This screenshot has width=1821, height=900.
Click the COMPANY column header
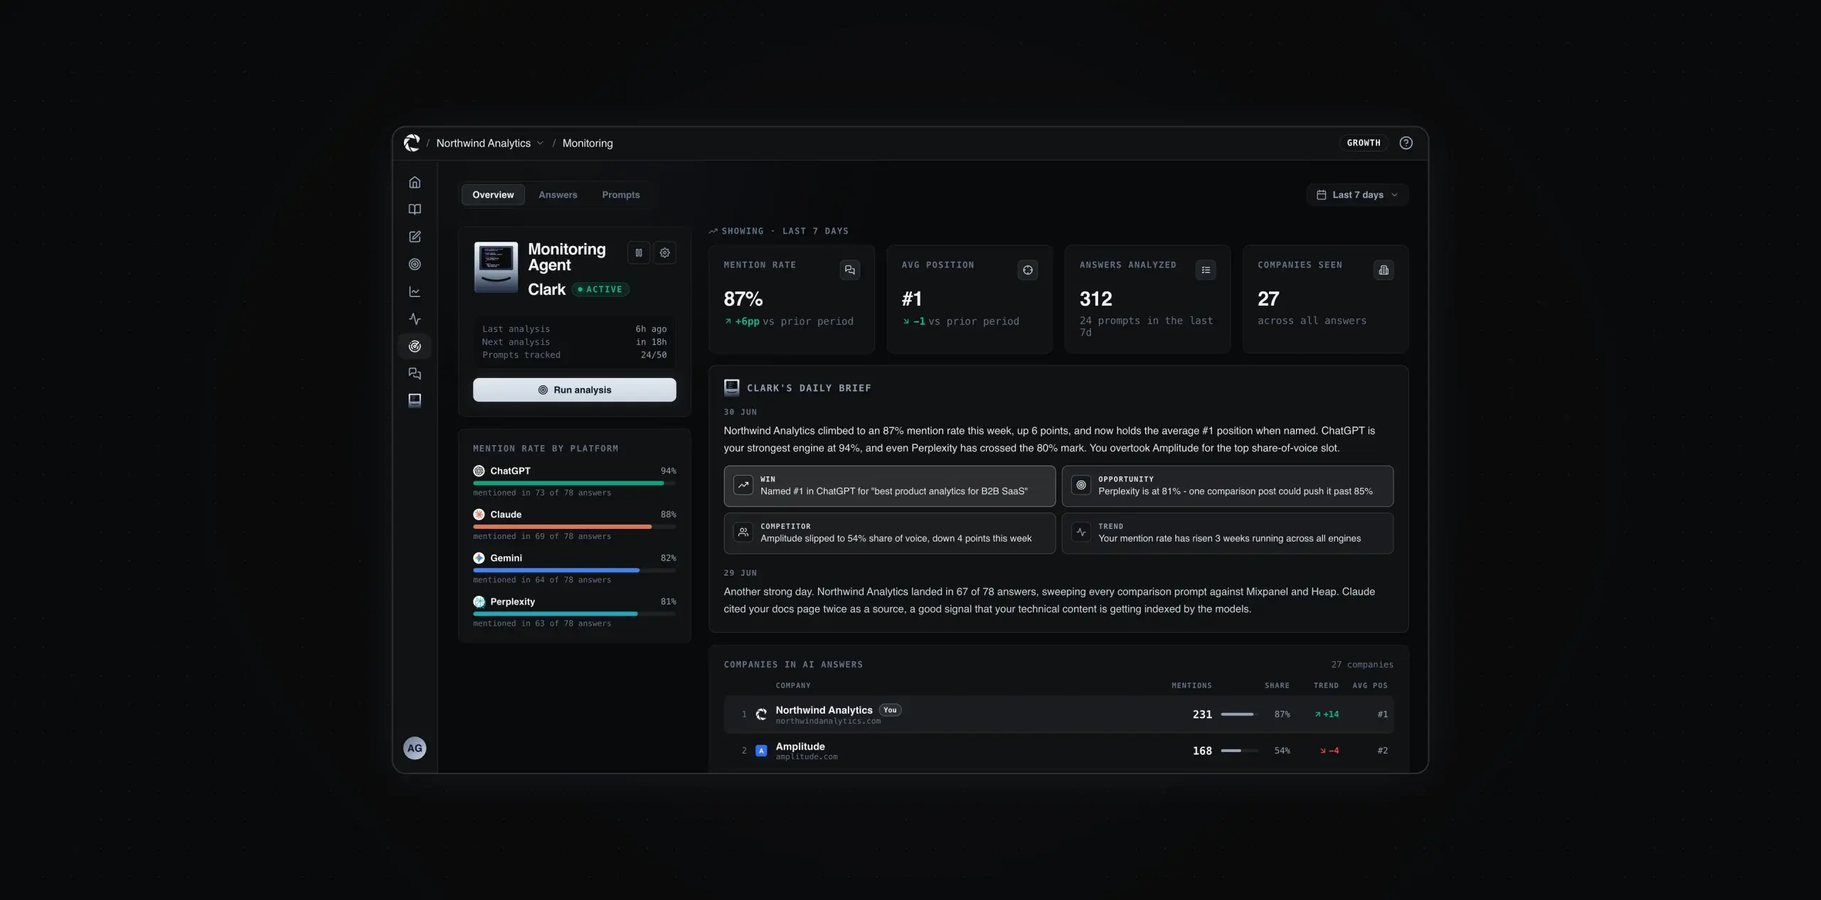(x=793, y=685)
